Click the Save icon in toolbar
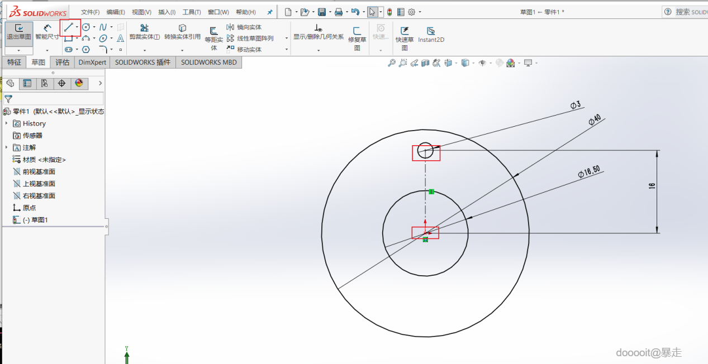The height and width of the screenshot is (364, 708). pyautogui.click(x=322, y=12)
